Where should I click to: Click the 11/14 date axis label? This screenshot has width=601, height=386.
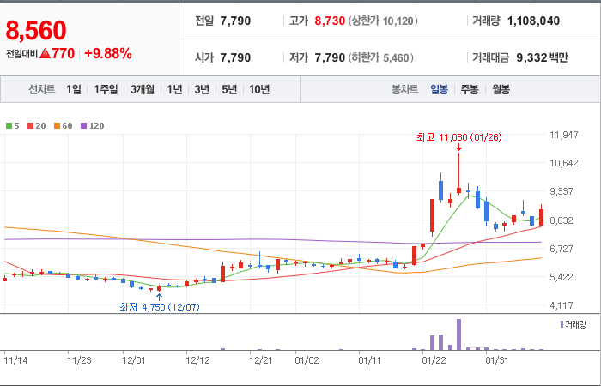(15, 361)
